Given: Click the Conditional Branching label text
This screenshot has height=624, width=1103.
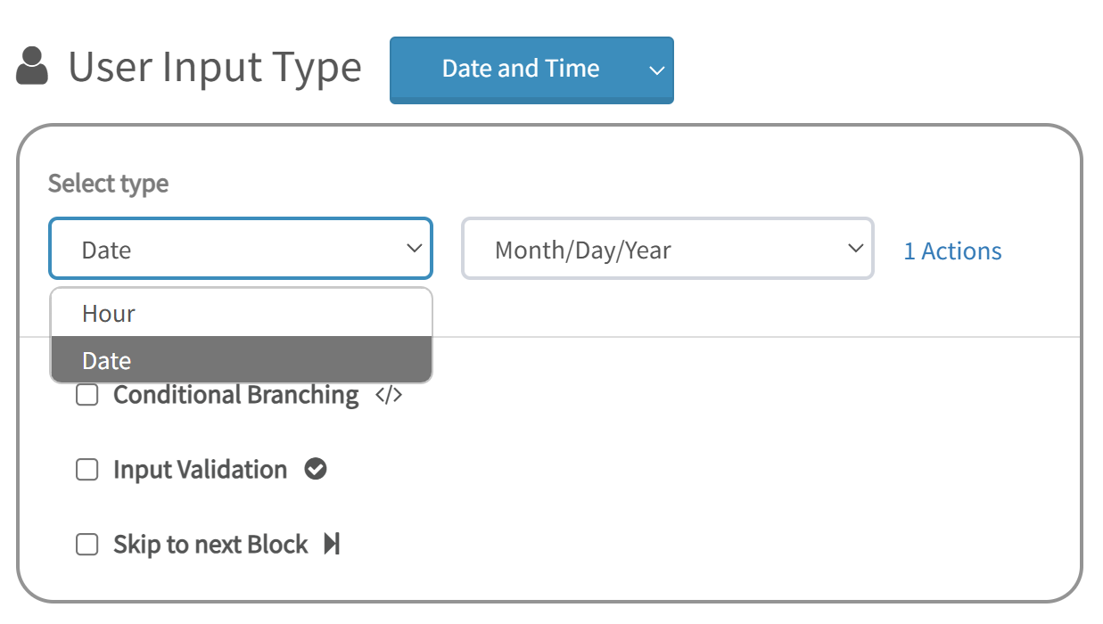Looking at the screenshot, I should pyautogui.click(x=236, y=395).
